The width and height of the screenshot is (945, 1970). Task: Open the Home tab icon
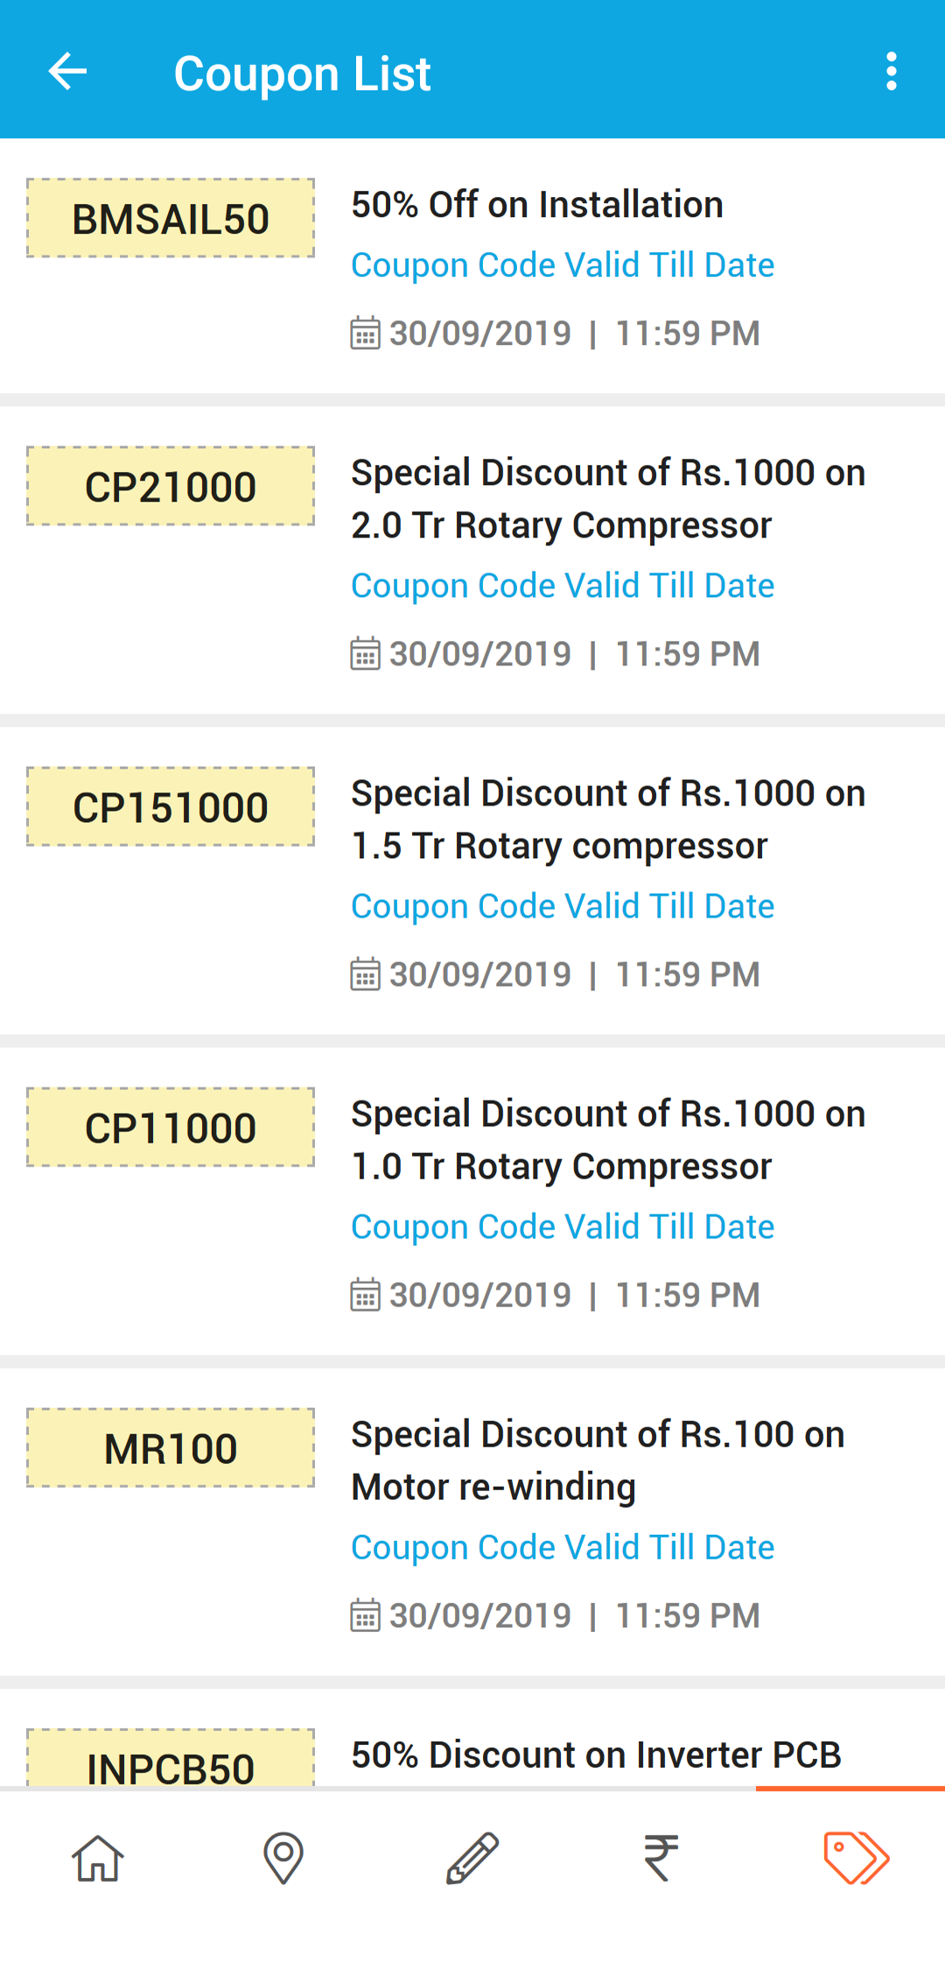[97, 1858]
